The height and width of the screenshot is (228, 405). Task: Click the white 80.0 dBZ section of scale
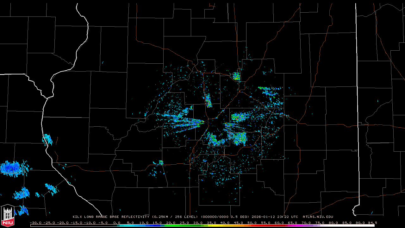click(333, 225)
